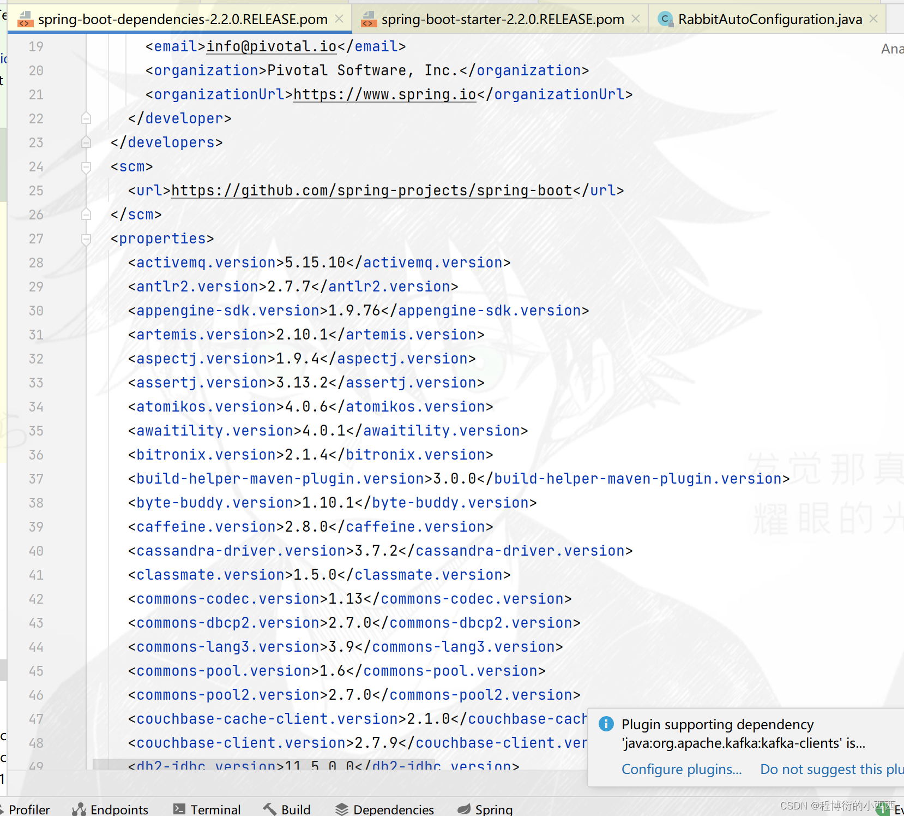This screenshot has width=904, height=816.
Task: Switch to spring-boot-starter-2.2.0.RELEASE.pom tab
Action: [x=501, y=19]
